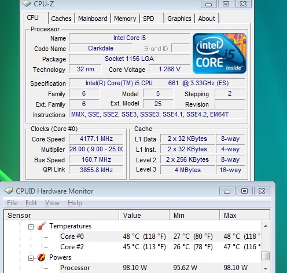Select the Core #2 temperature row
This screenshot has height=273, width=287.
coord(160,247)
